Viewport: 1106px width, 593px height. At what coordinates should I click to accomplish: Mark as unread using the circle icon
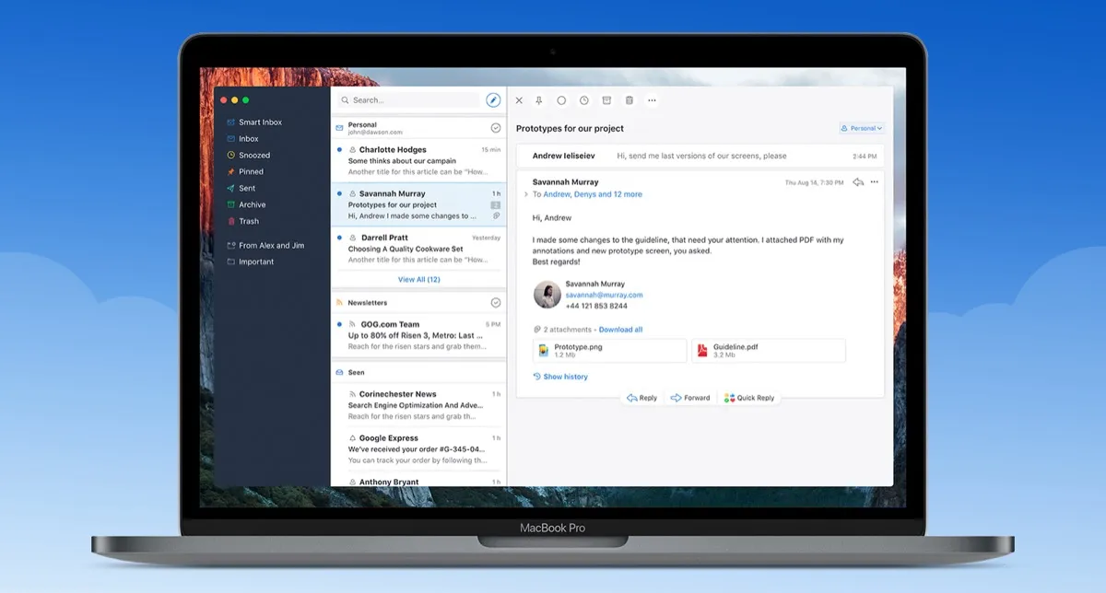pyautogui.click(x=561, y=100)
